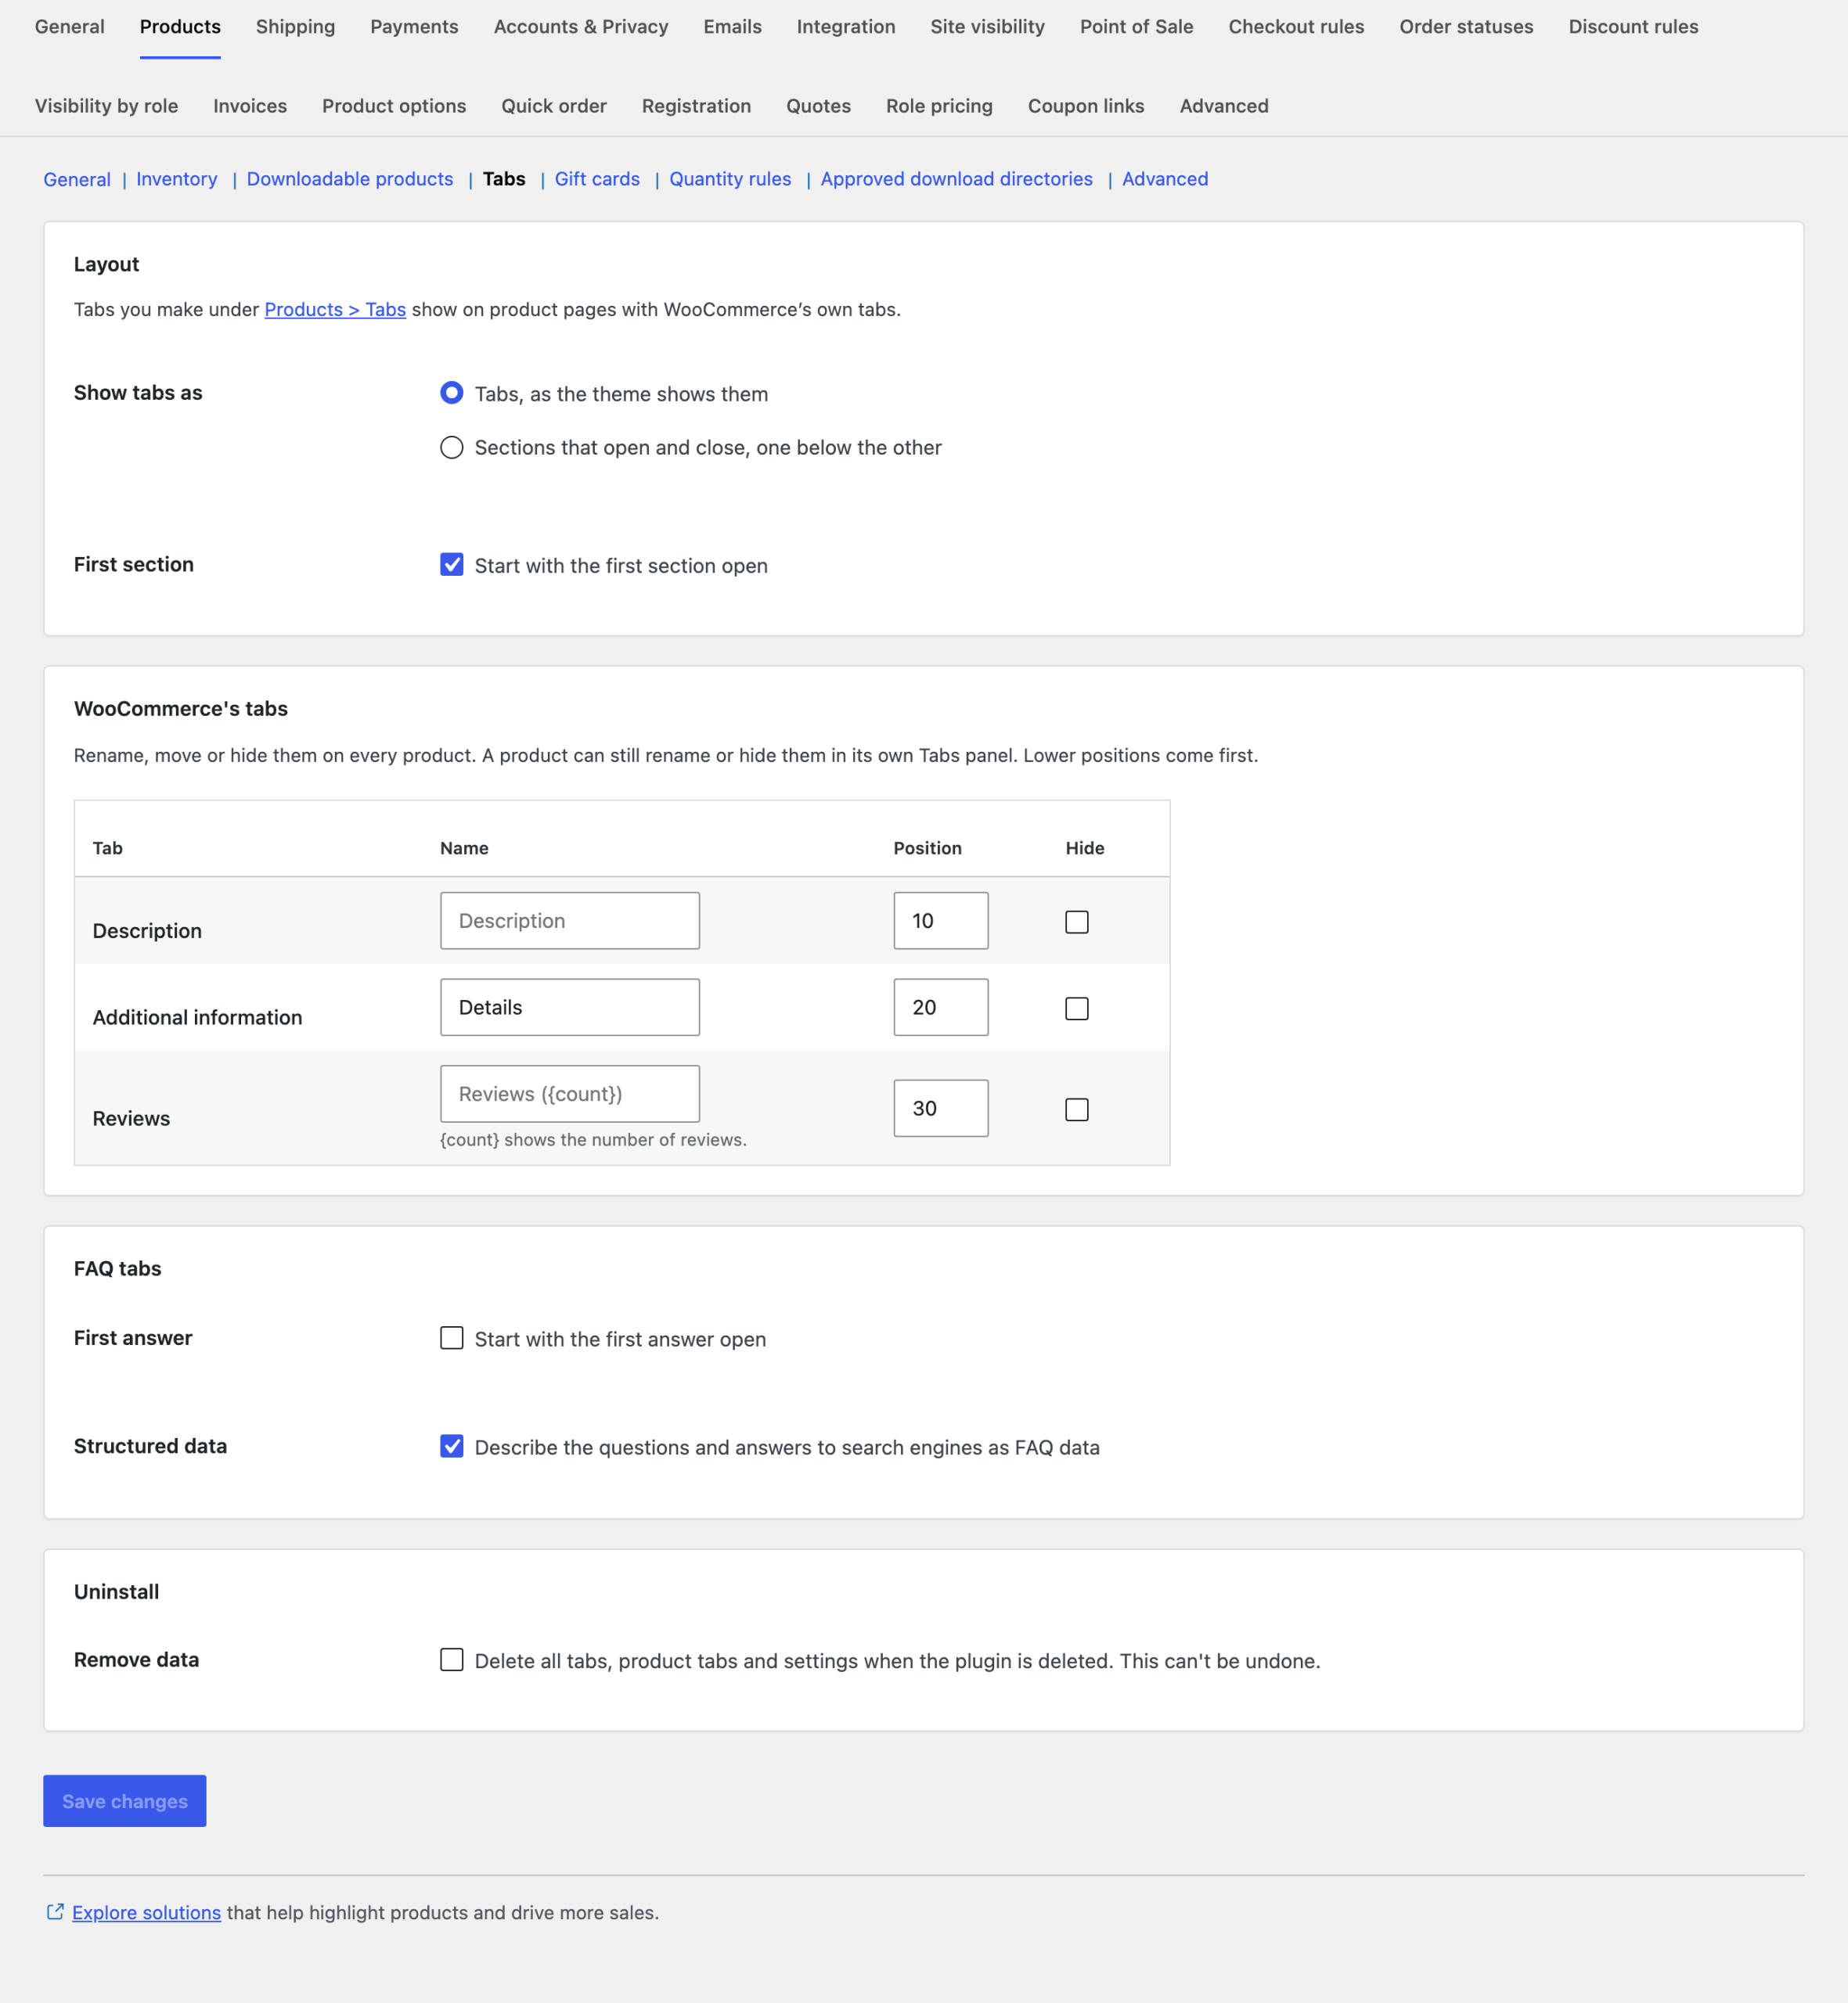The image size is (1848, 2003).
Task: Open Quantity rules sub-section
Action: [730, 179]
